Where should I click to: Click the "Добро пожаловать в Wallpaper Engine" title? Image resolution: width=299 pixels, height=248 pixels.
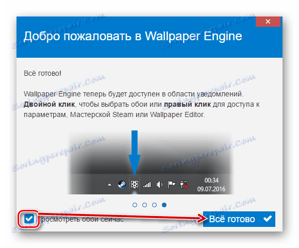132,36
